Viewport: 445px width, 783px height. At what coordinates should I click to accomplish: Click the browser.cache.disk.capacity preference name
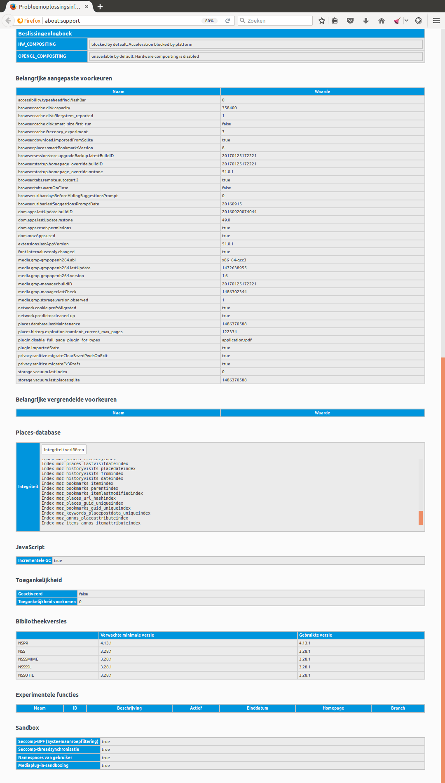(x=44, y=108)
